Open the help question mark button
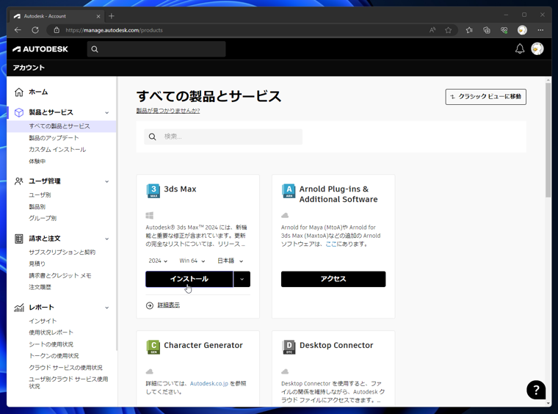This screenshot has height=414, width=558. 536,390
